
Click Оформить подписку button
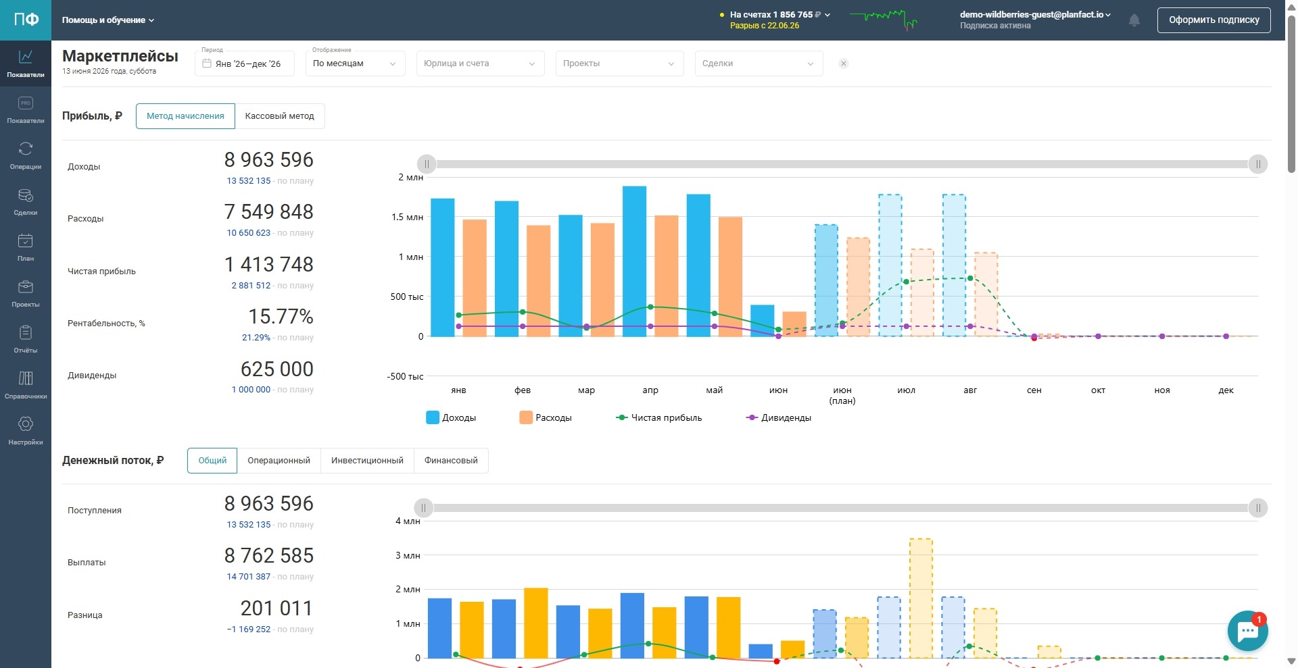coord(1213,20)
